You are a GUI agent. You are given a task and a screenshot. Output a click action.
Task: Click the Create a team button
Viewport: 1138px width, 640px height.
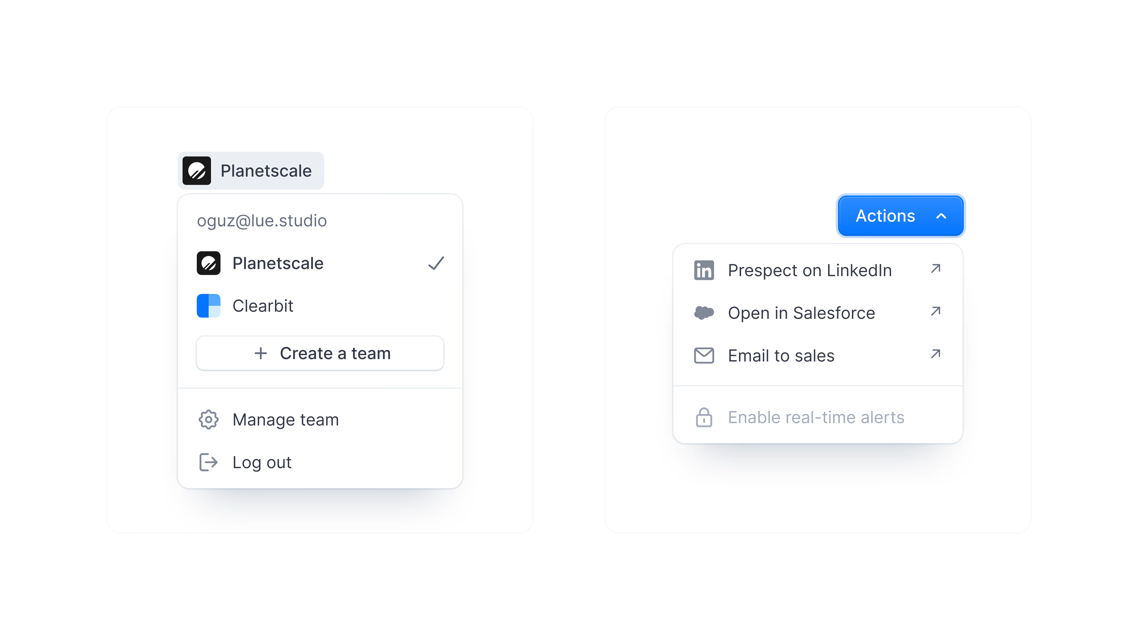[320, 353]
